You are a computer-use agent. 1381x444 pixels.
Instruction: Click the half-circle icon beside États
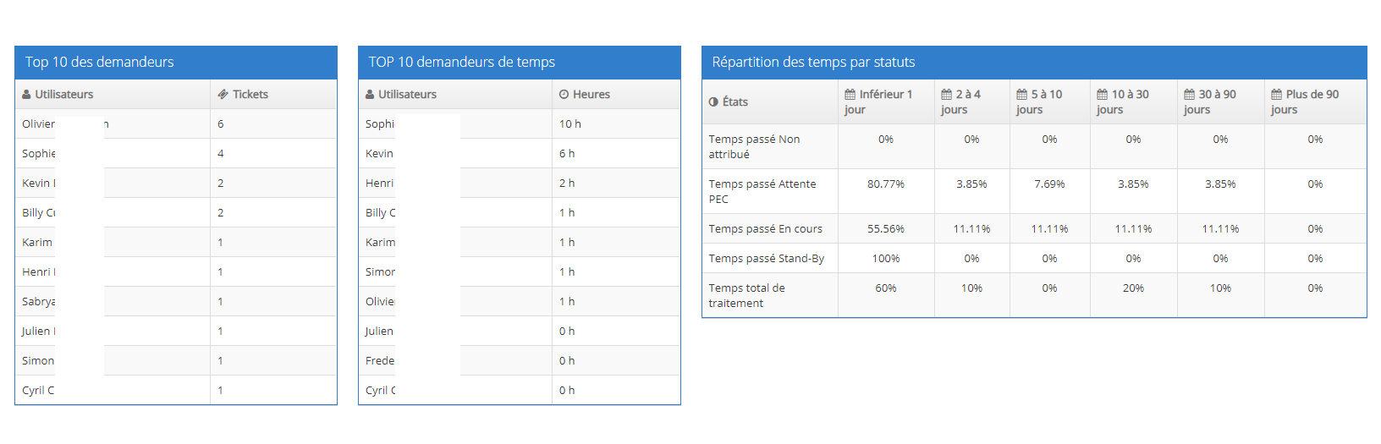point(713,102)
